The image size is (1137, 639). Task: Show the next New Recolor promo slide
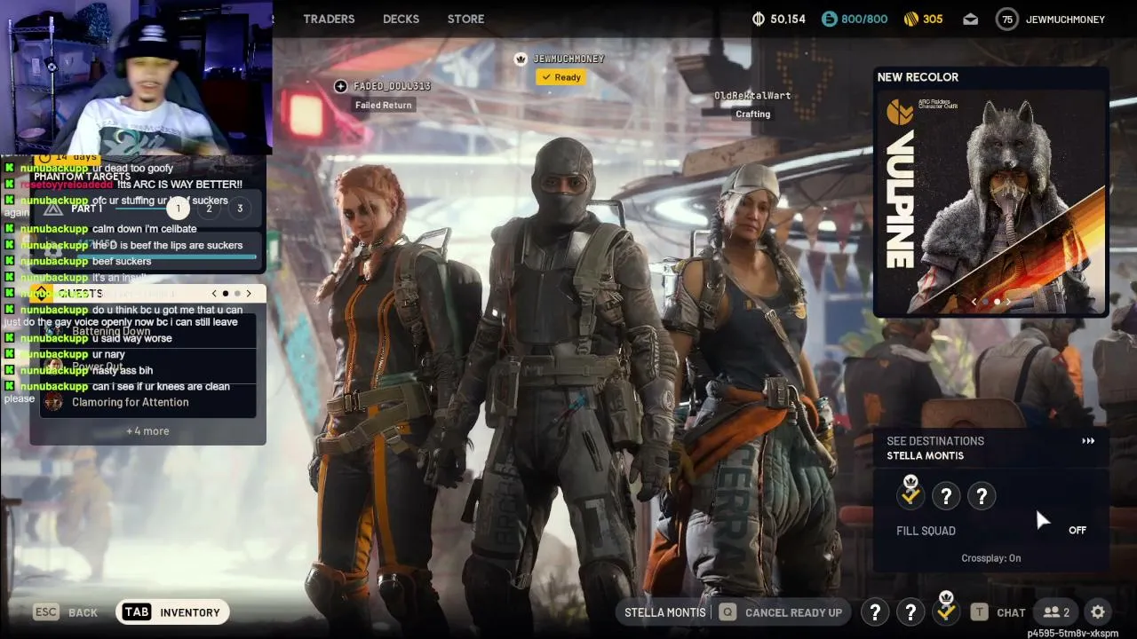click(1009, 303)
